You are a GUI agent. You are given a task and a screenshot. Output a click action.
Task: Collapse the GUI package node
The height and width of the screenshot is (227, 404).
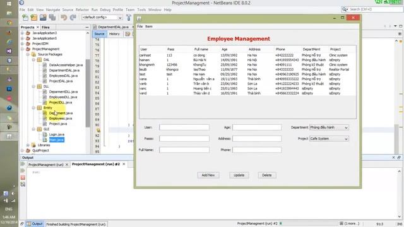click(33, 129)
